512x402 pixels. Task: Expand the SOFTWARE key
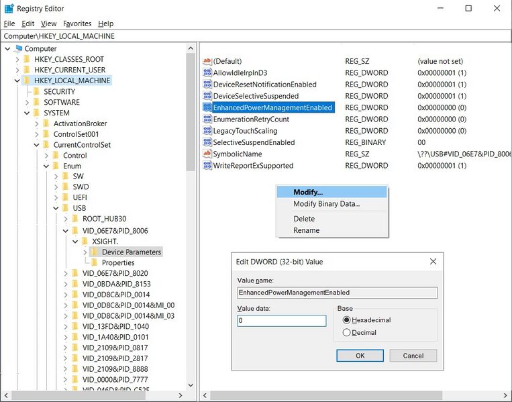[x=27, y=102]
